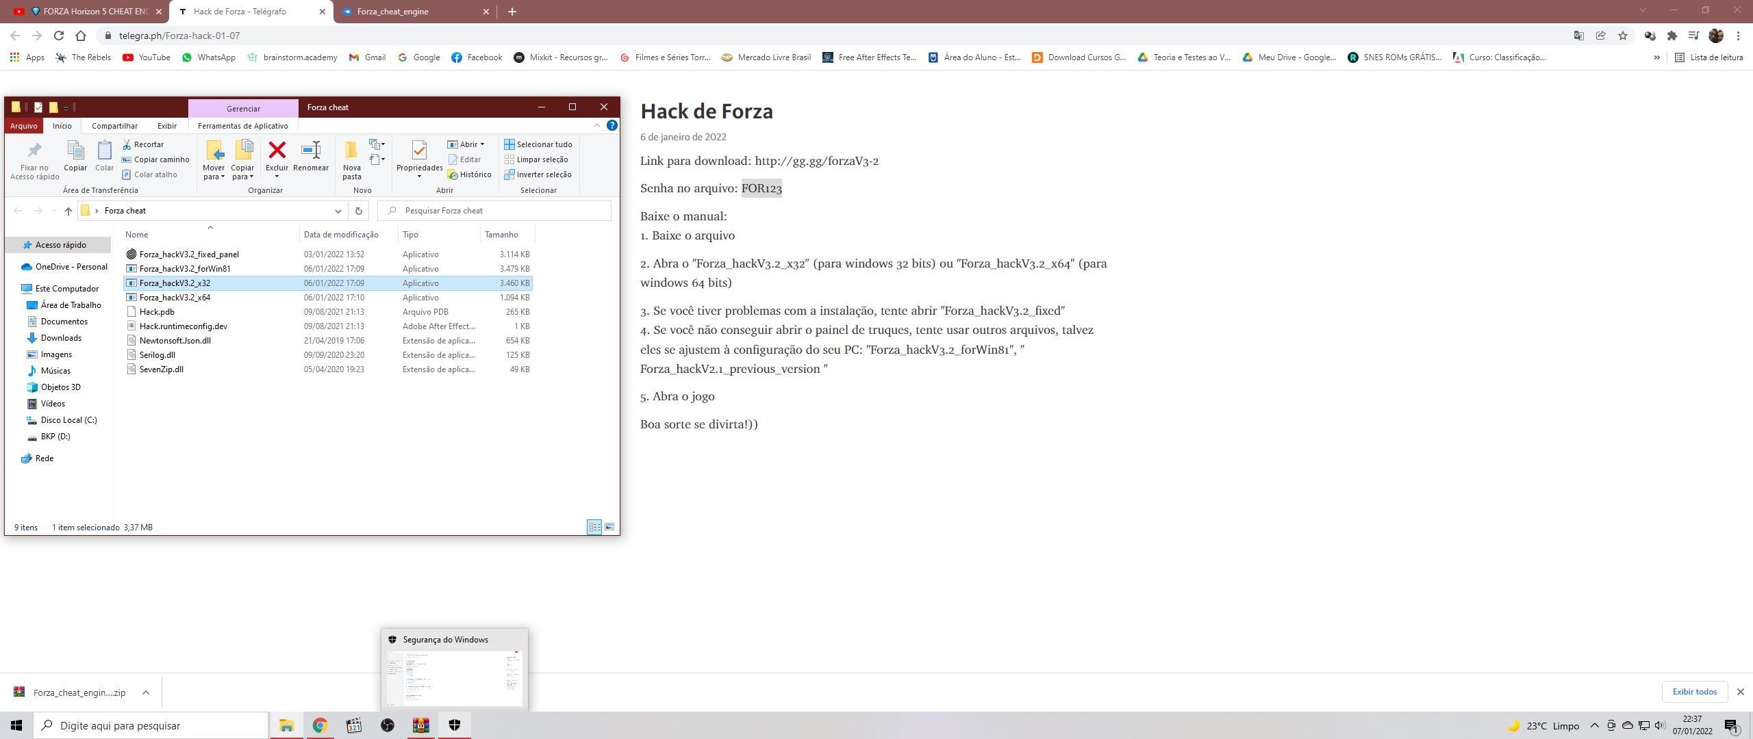Click the Recortar scissors icon
The image size is (1753, 739).
click(x=127, y=144)
